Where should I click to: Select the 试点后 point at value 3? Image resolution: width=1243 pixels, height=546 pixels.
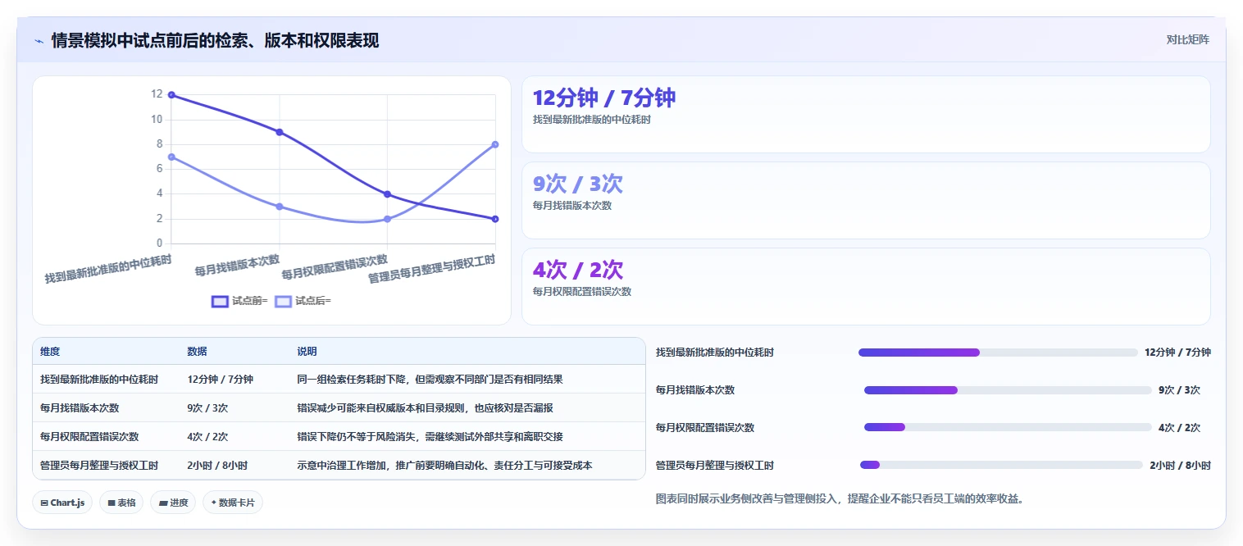click(280, 207)
